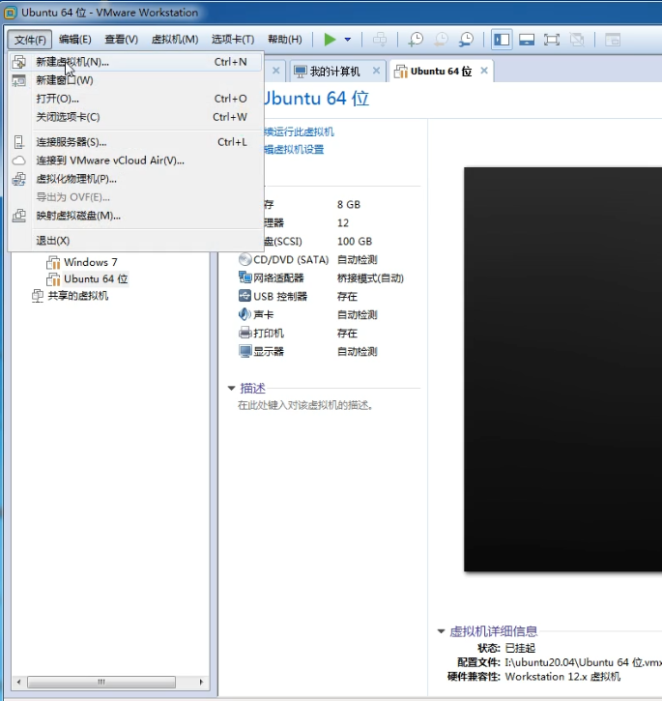The height and width of the screenshot is (701, 662).
Task: Click the new virtual machine menu icon
Action: pos(18,62)
